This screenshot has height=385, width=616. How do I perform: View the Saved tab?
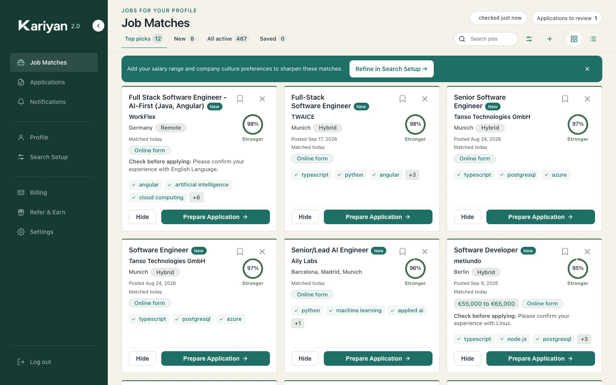pyautogui.click(x=273, y=39)
